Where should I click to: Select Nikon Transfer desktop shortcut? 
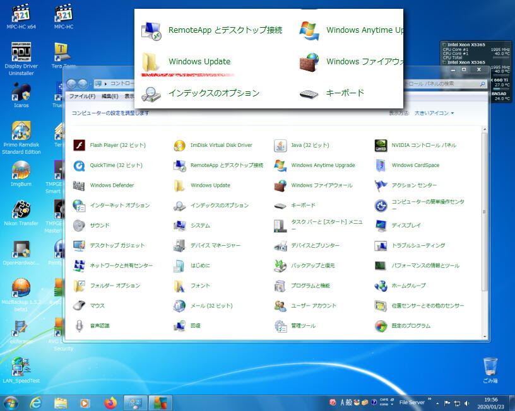pos(21,213)
